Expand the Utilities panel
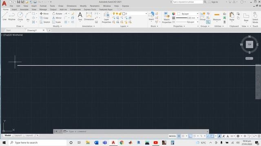The width and height of the screenshot is (261, 146). point(219,26)
